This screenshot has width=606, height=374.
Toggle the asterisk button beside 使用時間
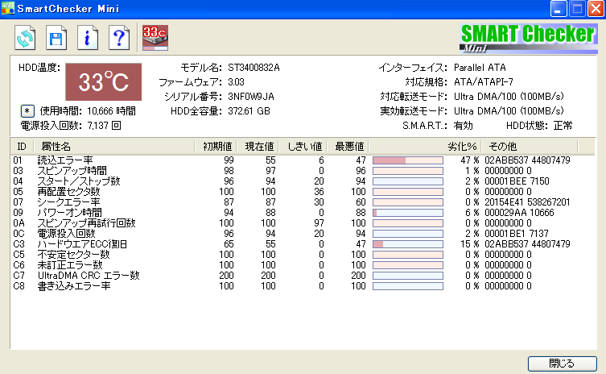coord(27,110)
